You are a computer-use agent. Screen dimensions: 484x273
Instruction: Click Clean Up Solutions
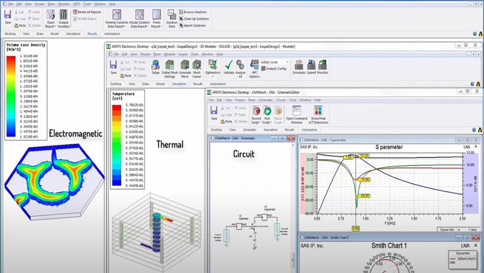(x=194, y=19)
